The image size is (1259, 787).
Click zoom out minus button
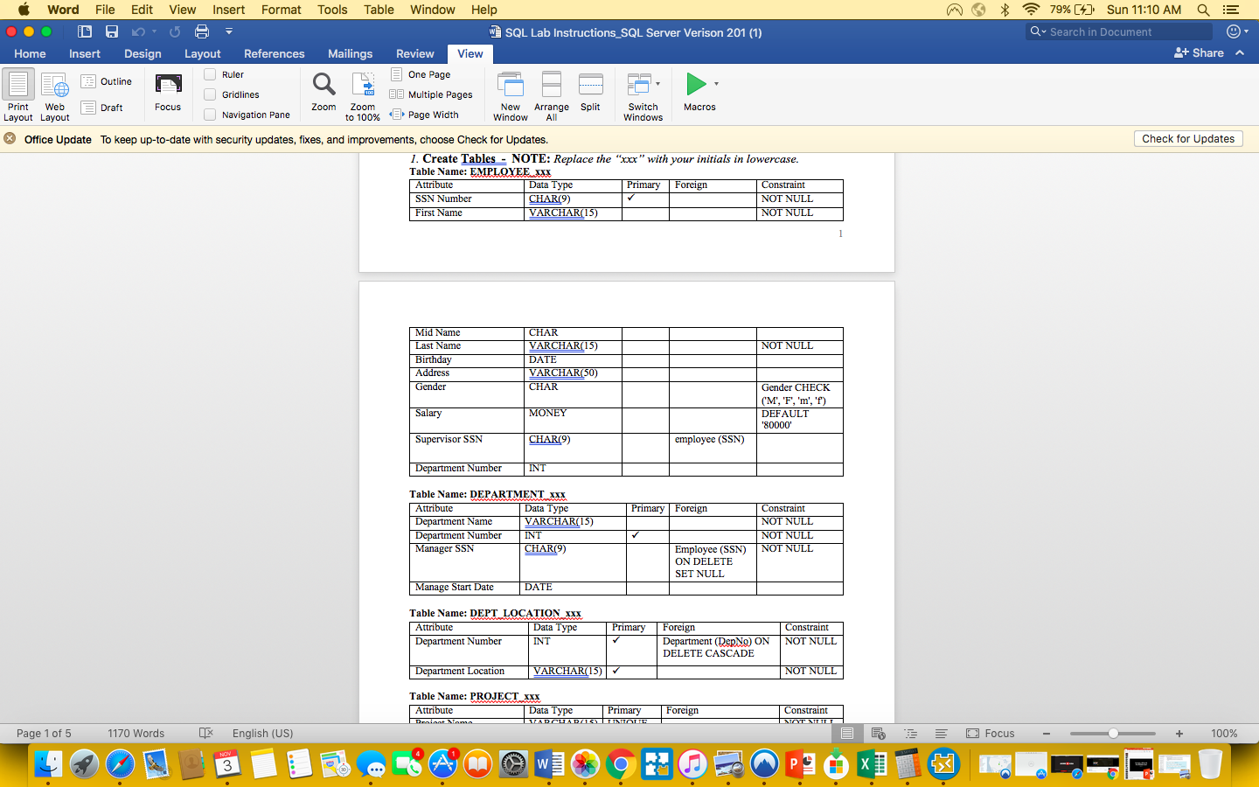click(1047, 734)
